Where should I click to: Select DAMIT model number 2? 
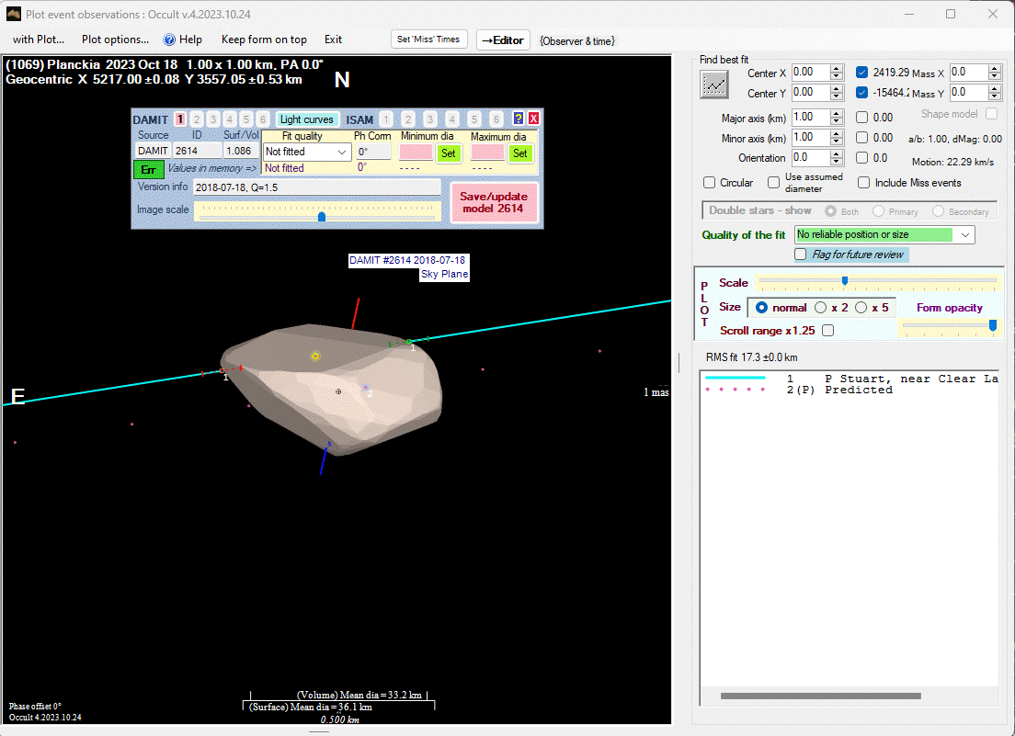(x=197, y=119)
